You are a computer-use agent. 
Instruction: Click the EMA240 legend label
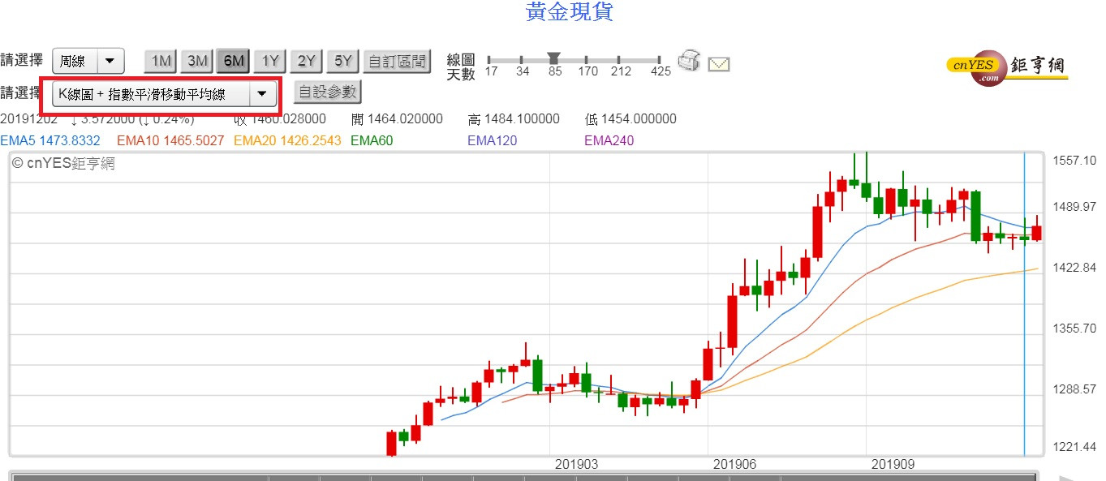609,140
